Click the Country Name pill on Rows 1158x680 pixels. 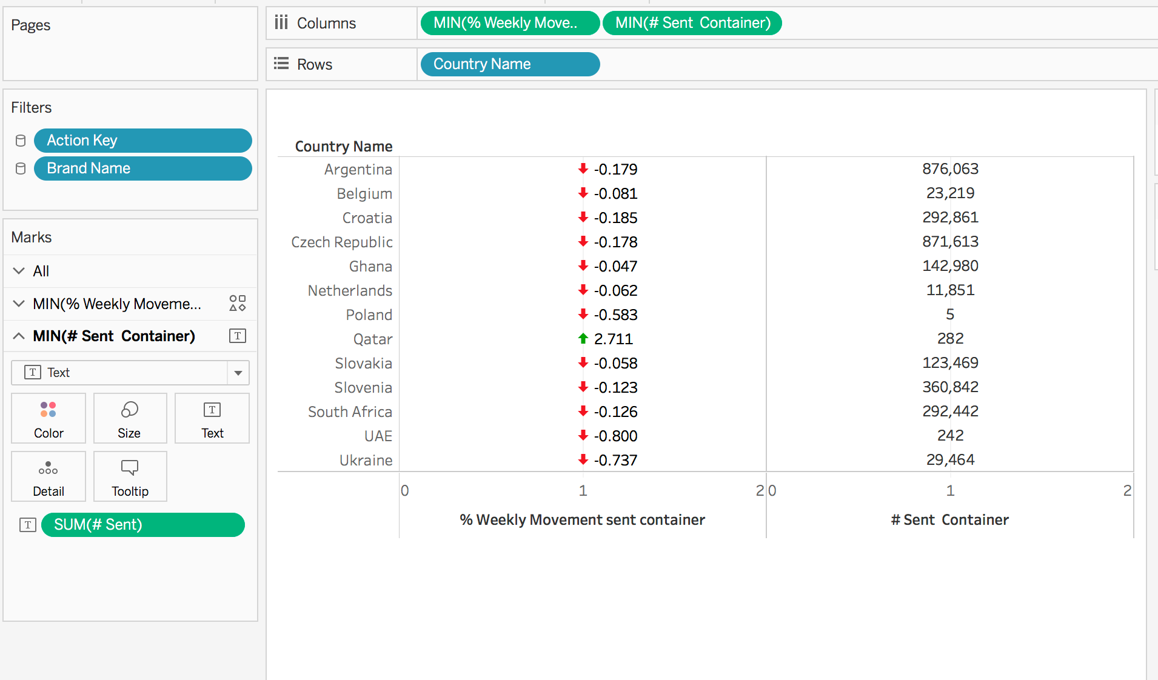pyautogui.click(x=509, y=64)
